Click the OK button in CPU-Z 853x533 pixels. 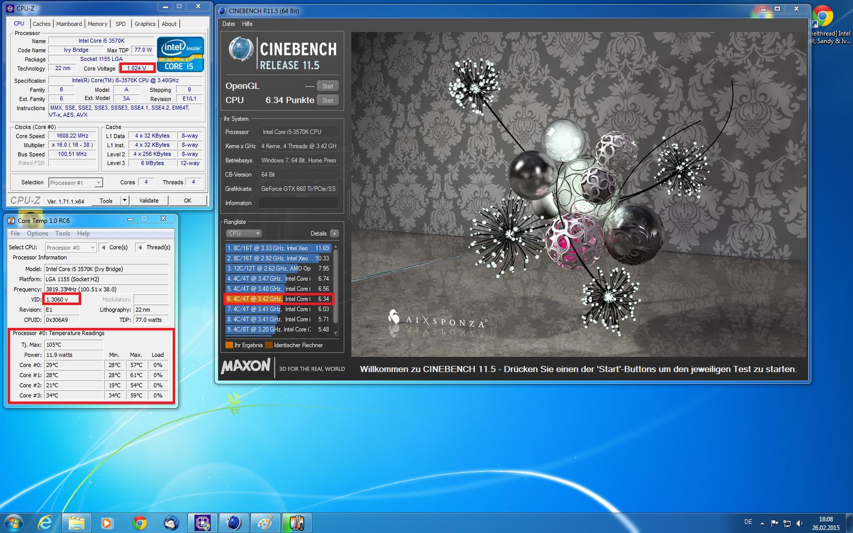point(187,201)
